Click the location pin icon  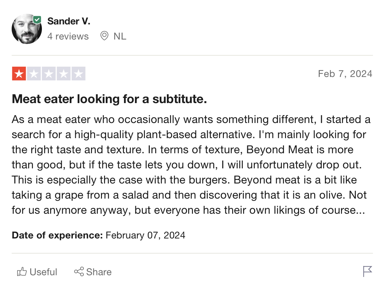click(x=104, y=36)
